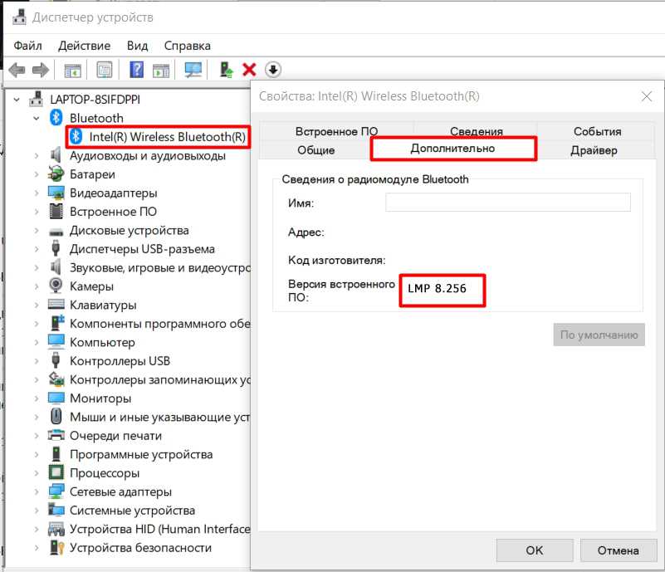Collapse the Bluetooth category
The height and width of the screenshot is (572, 665).
click(36, 119)
